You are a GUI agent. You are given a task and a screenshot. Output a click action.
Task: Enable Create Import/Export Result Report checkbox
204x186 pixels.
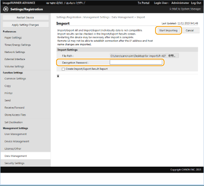pos(63,69)
